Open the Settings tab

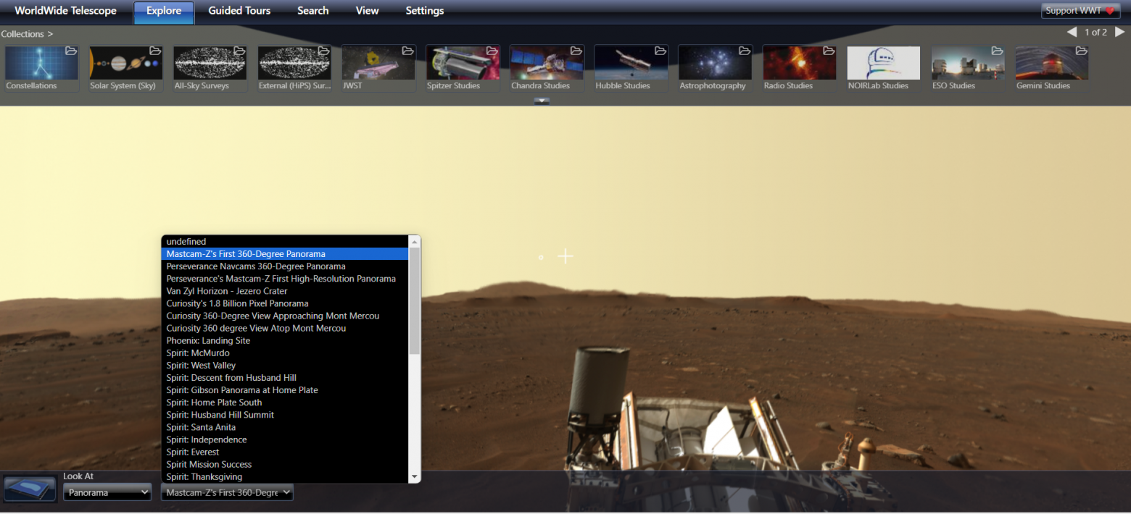(x=425, y=11)
